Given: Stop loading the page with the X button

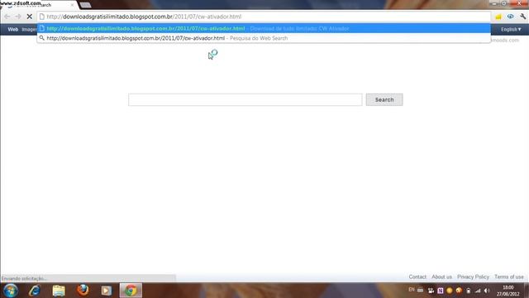Looking at the screenshot, I should (30, 17).
